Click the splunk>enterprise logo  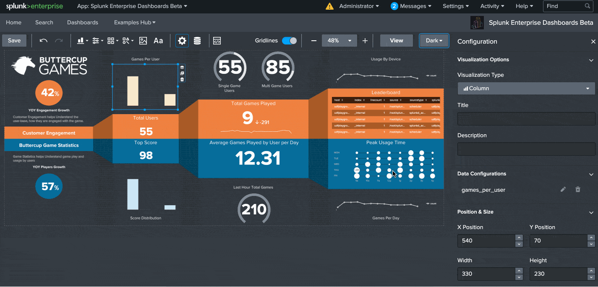[x=34, y=6]
